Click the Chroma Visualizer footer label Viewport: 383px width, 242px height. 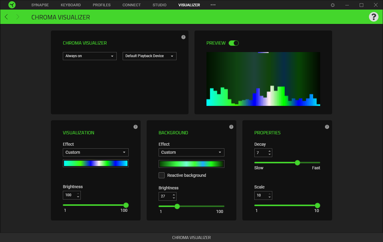tap(191, 238)
